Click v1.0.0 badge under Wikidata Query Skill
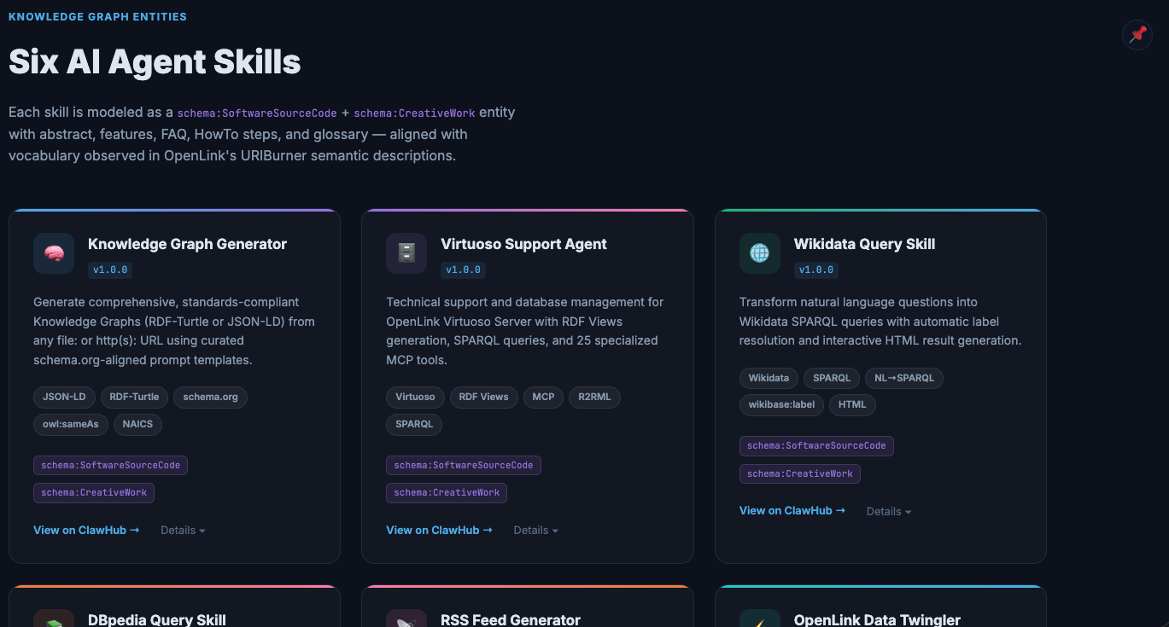Image resolution: width=1169 pixels, height=627 pixels. click(x=815, y=270)
